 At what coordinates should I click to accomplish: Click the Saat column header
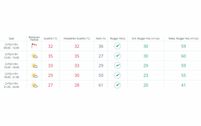(x=12, y=39)
